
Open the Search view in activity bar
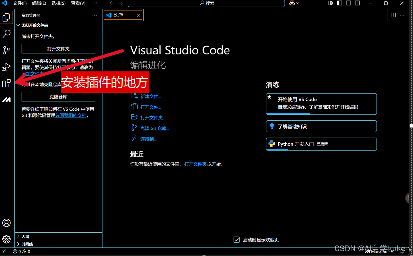(7, 34)
